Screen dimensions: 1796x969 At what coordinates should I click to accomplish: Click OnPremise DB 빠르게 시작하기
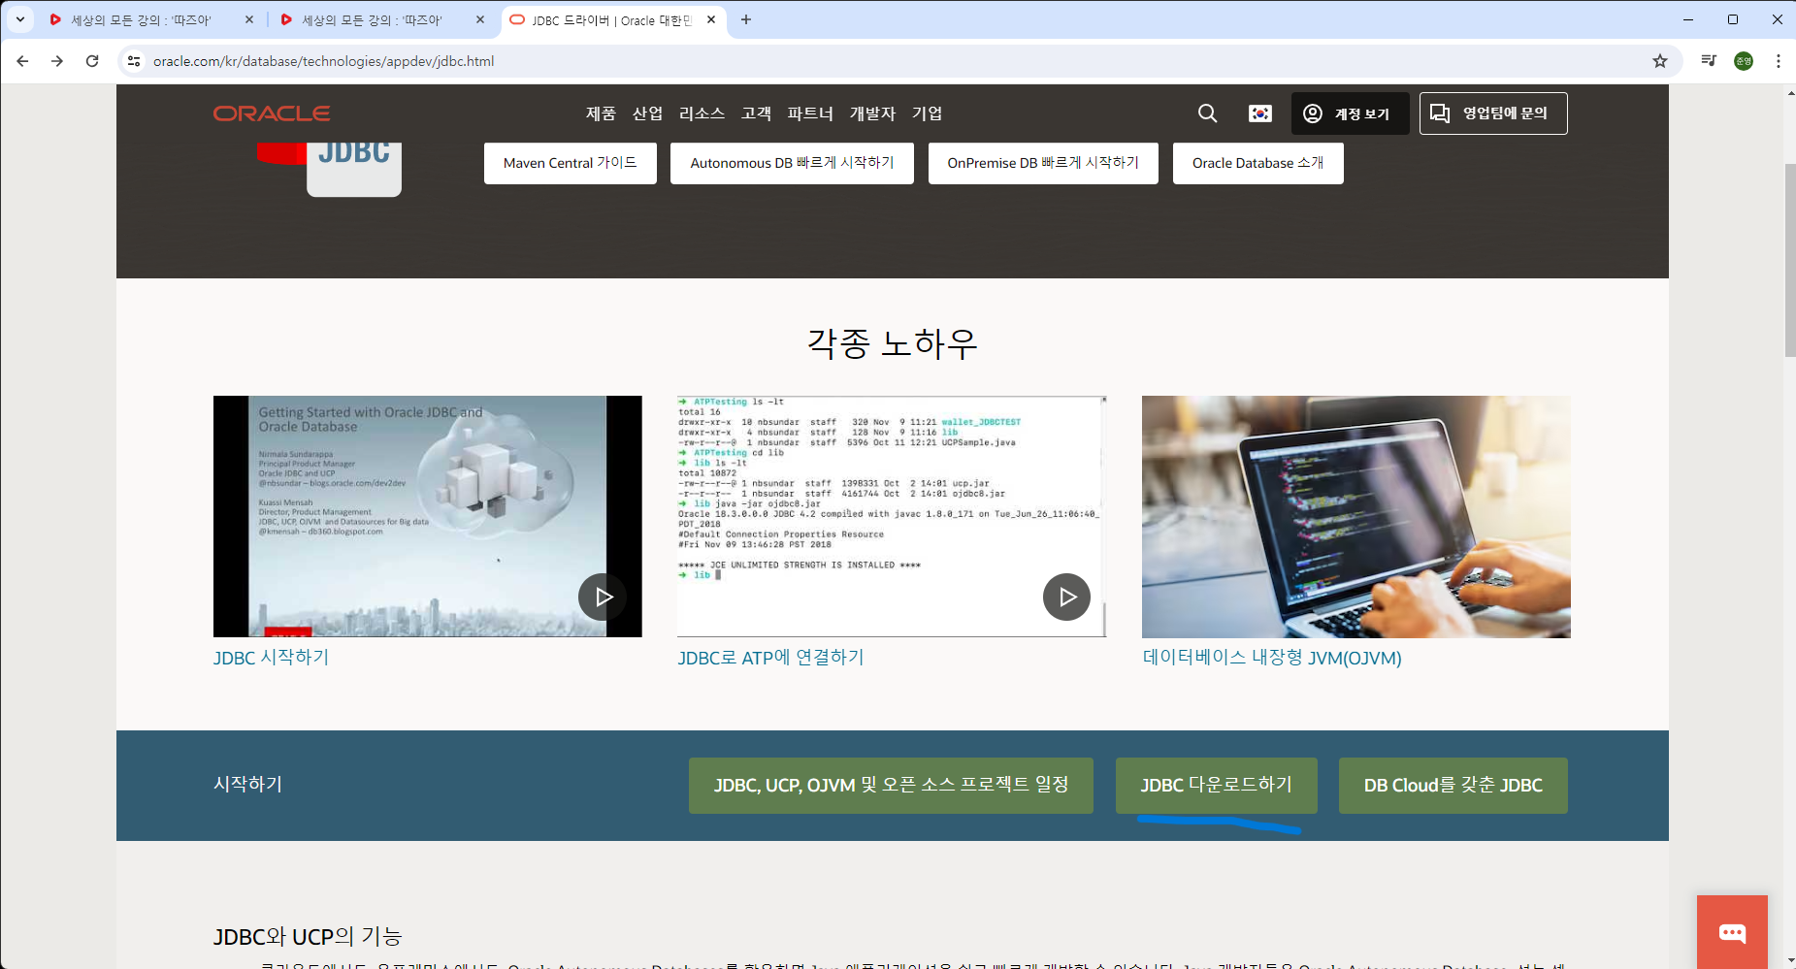tap(1043, 163)
